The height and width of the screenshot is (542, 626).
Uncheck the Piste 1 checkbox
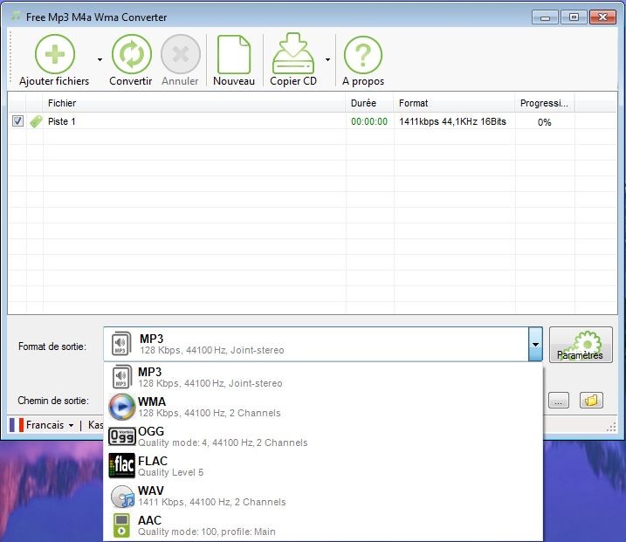click(x=17, y=122)
